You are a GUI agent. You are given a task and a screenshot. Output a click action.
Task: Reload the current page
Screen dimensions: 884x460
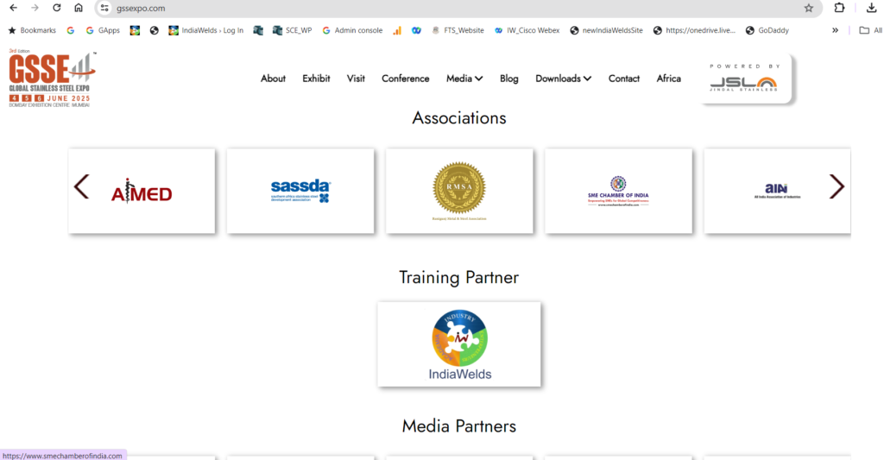click(x=57, y=8)
